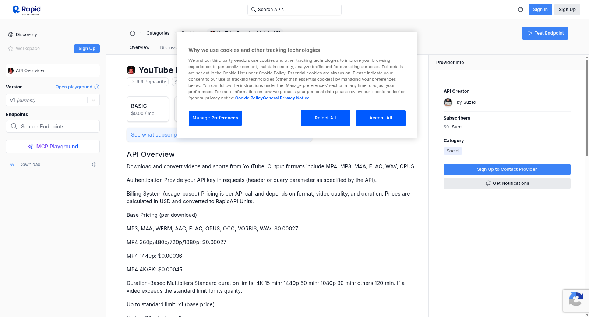589x317 pixels.
Task: Click Reject All cookies
Action: [325, 118]
